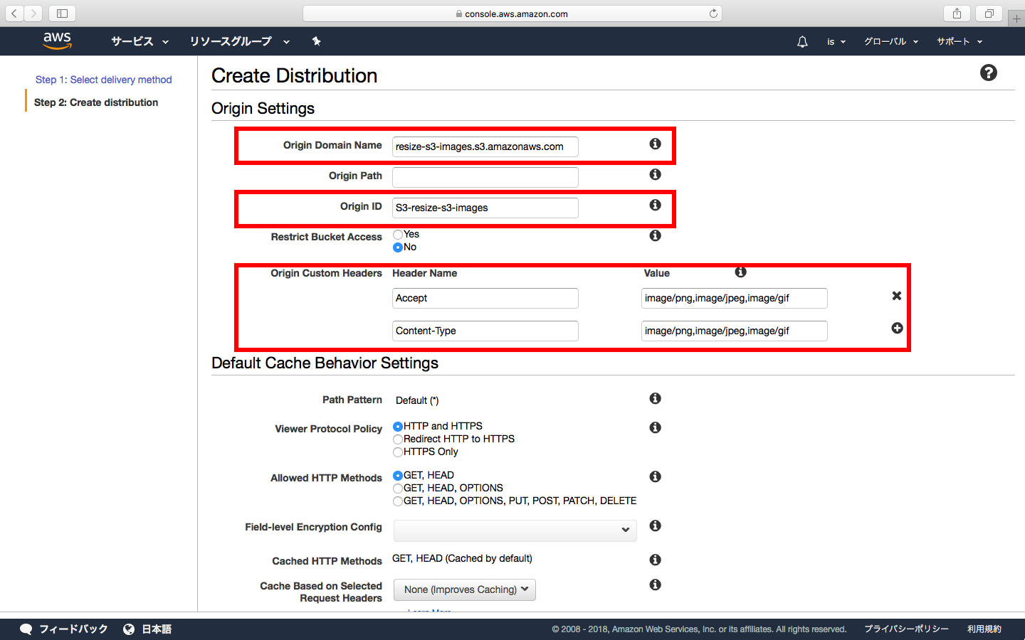Show info for Origin Path
The width and height of the screenshot is (1025, 640).
[656, 174]
